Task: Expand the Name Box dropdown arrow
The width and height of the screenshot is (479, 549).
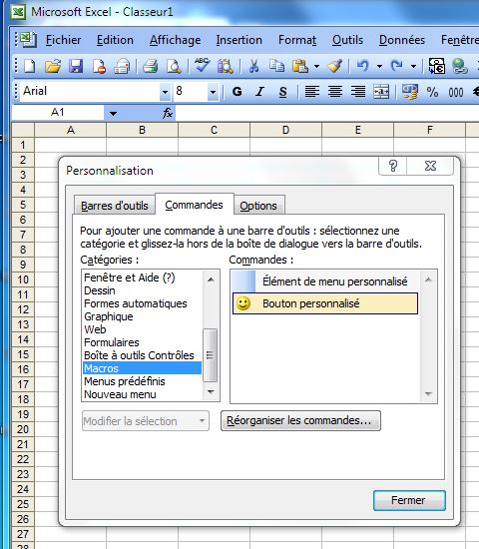Action: [113, 113]
